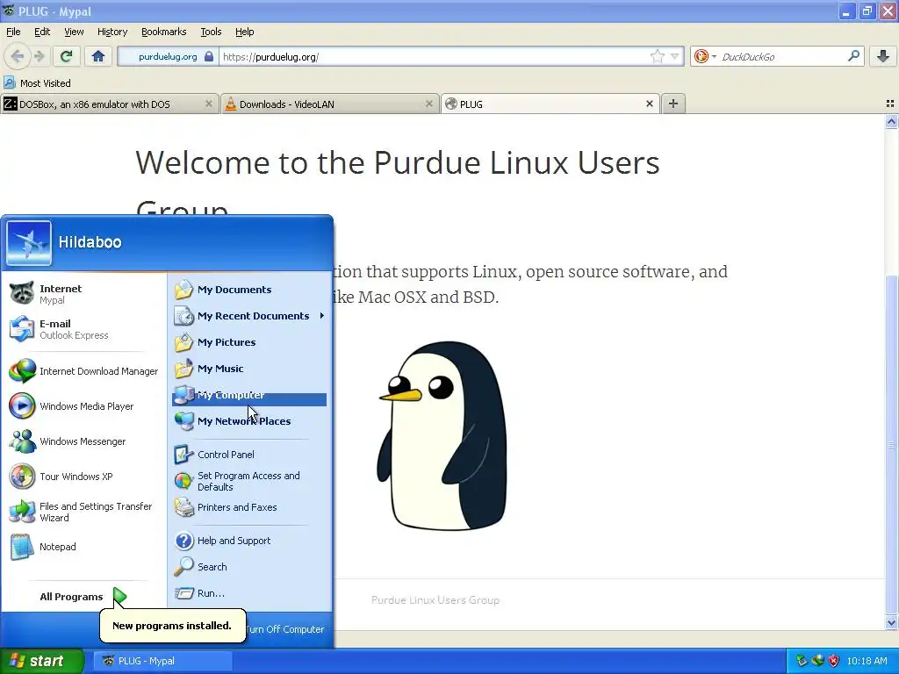The width and height of the screenshot is (899, 674).
Task: Open the Most Visited bookmarks folder
Action: [38, 83]
